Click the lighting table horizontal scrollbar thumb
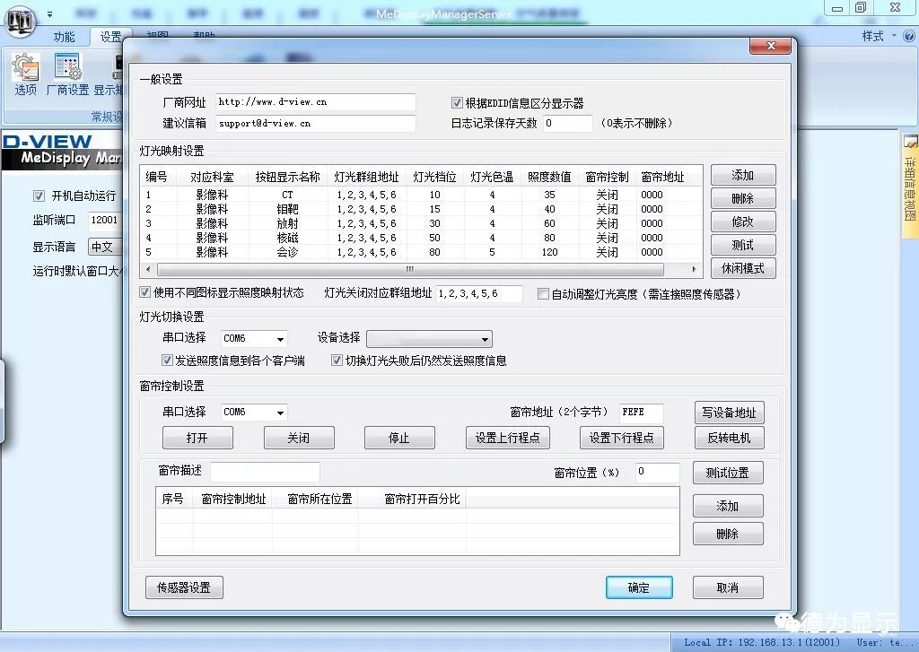The width and height of the screenshot is (919, 652). (x=410, y=269)
